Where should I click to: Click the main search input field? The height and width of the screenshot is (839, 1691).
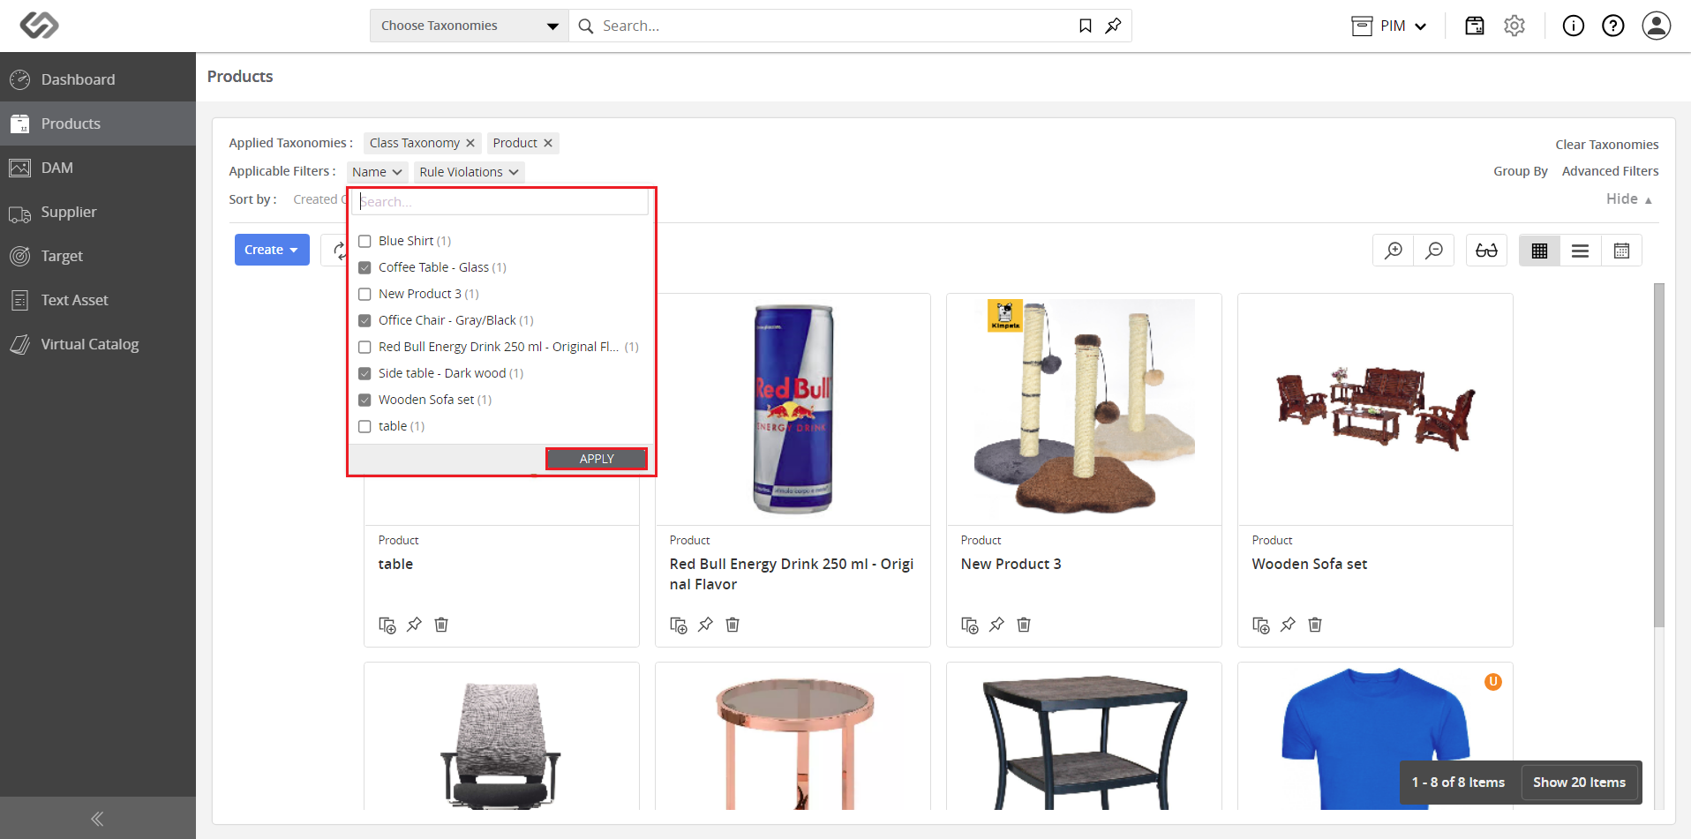point(834,26)
